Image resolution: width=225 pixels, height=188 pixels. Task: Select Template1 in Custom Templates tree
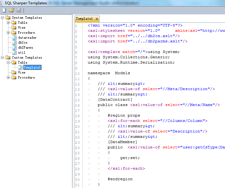[x=32, y=67]
